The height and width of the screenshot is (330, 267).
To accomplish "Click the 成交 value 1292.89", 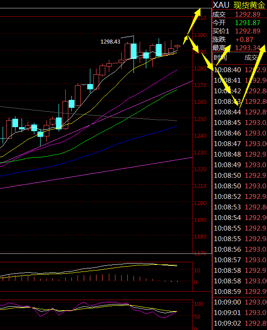I will [x=248, y=15].
